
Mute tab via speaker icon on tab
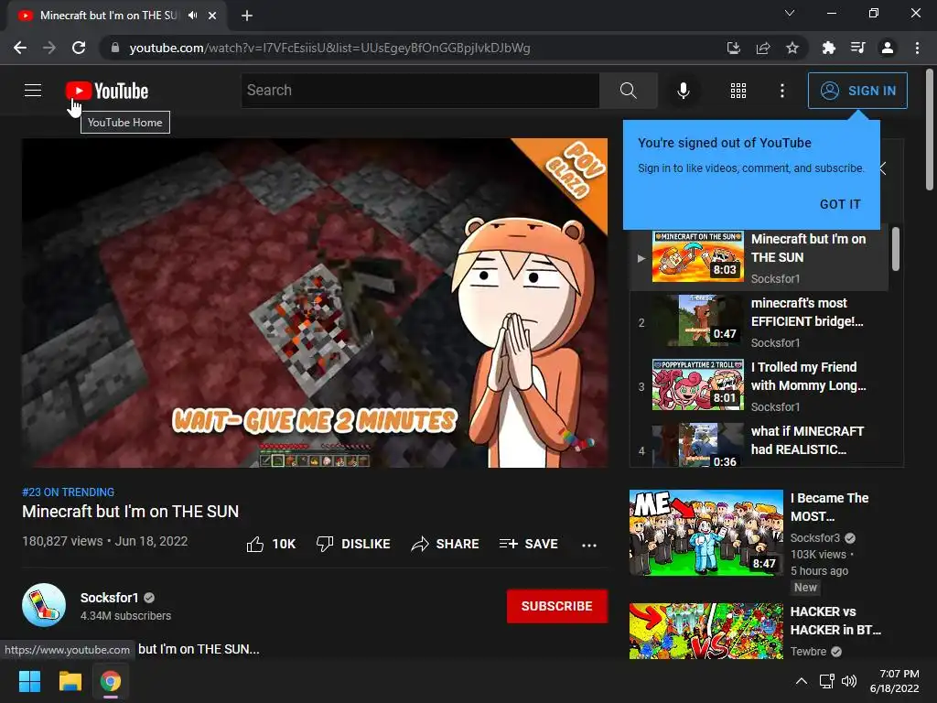[192, 16]
